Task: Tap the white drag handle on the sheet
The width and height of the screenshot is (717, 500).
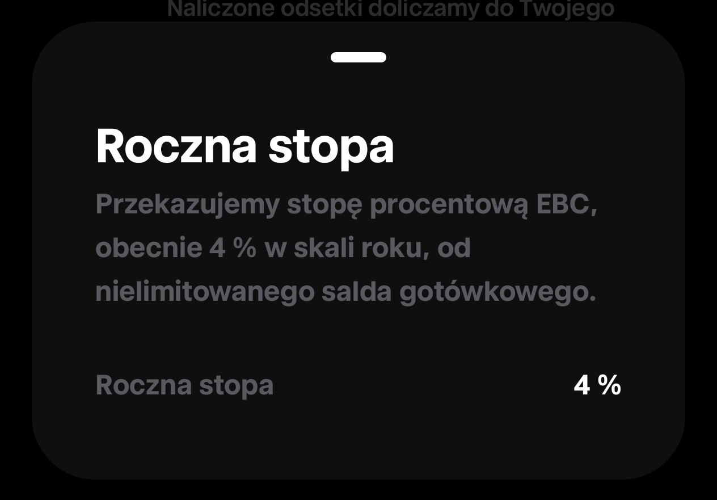Action: 358,57
